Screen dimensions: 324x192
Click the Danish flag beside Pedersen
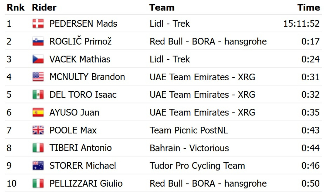(x=38, y=24)
